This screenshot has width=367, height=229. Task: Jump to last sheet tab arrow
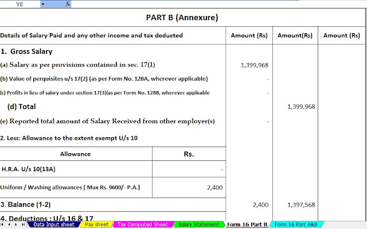(23, 224)
